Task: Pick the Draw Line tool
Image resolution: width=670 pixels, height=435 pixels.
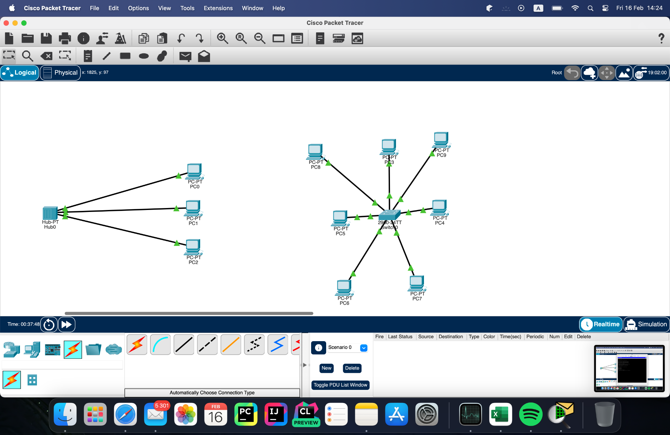Action: 106,56
